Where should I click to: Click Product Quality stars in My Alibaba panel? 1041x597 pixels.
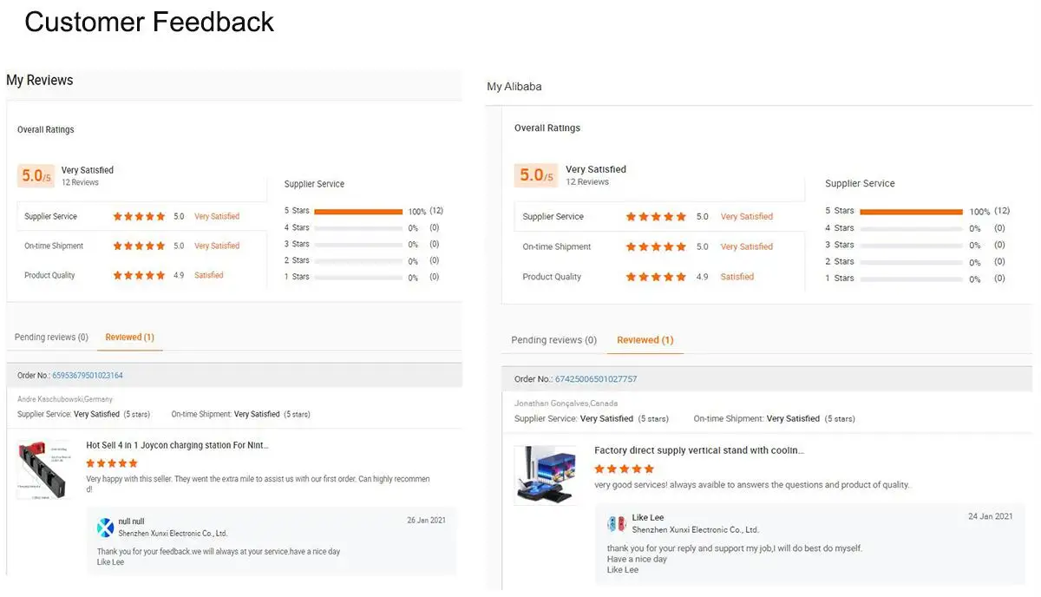coord(656,277)
